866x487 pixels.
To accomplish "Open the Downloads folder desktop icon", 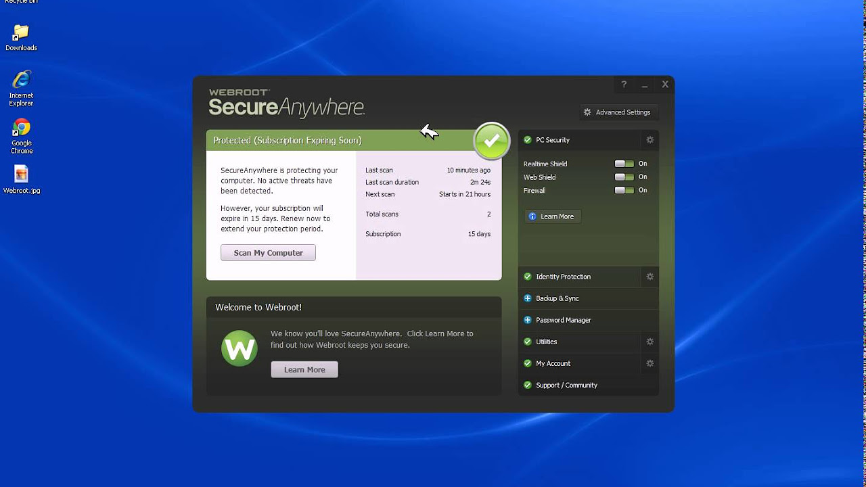I will click(x=21, y=38).
